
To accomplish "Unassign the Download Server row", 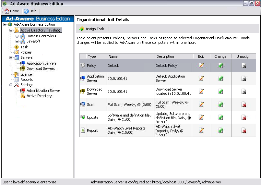I will [244, 91].
